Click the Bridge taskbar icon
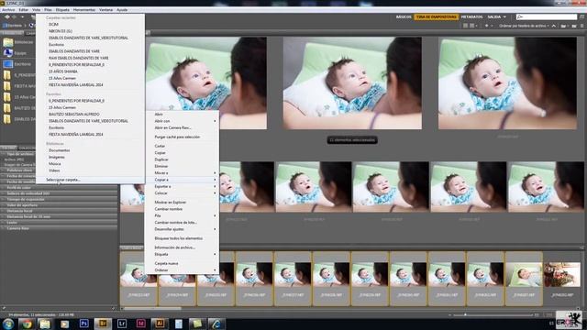This screenshot has height=330, width=587. coord(103,324)
